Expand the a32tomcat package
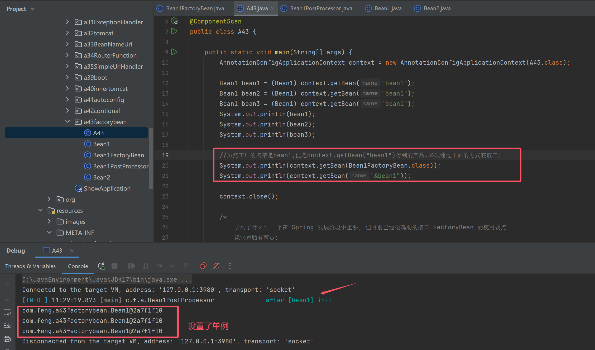The height and width of the screenshot is (350, 595). pyautogui.click(x=68, y=33)
